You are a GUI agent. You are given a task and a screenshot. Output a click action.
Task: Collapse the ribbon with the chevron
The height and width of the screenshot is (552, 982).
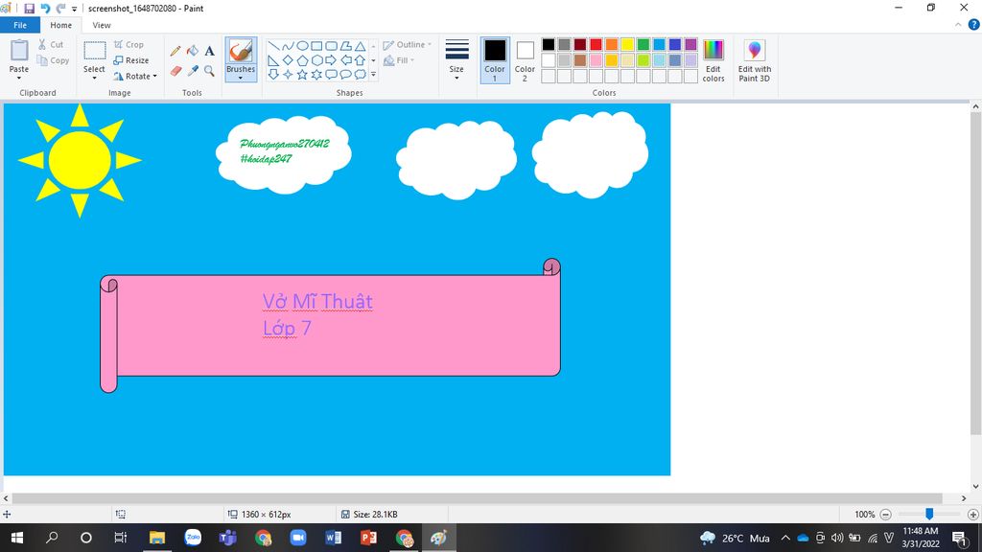point(958,25)
